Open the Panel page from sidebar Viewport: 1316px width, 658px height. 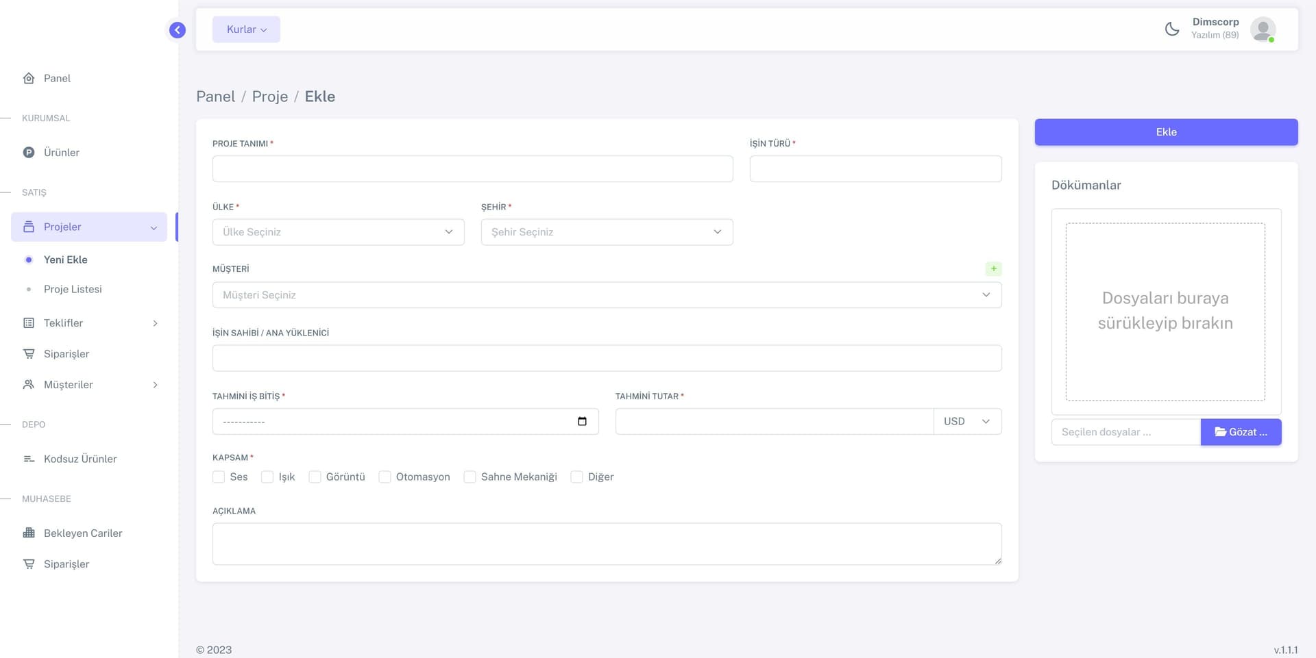click(28, 78)
